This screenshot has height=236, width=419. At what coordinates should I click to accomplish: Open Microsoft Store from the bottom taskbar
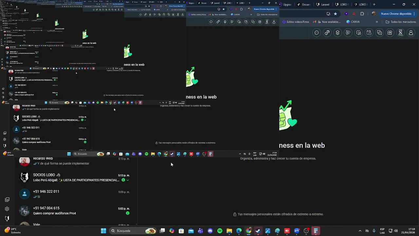coord(181,231)
